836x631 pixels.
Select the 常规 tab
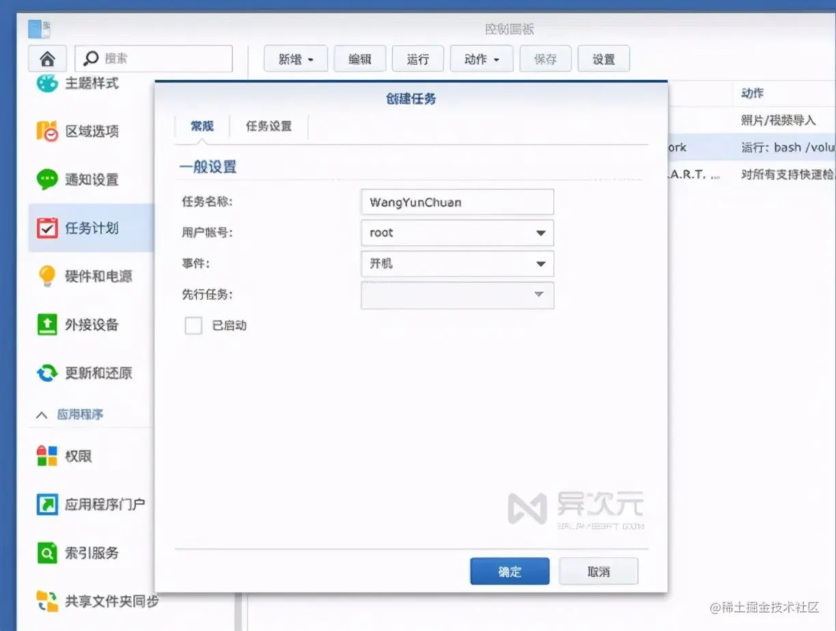tap(201, 126)
